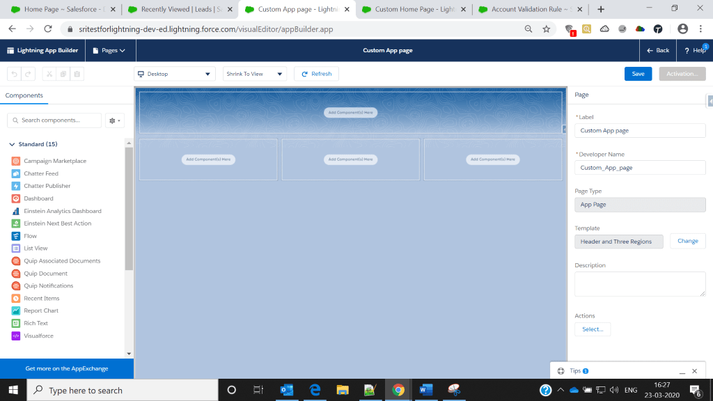Select the Report Chart component icon
Screen dimensions: 713x401
(16, 310)
